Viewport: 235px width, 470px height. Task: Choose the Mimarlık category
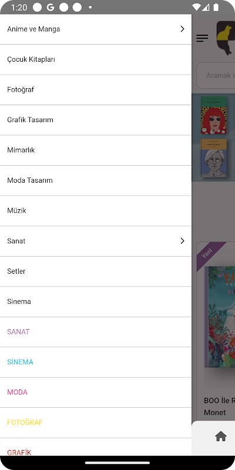click(x=96, y=150)
